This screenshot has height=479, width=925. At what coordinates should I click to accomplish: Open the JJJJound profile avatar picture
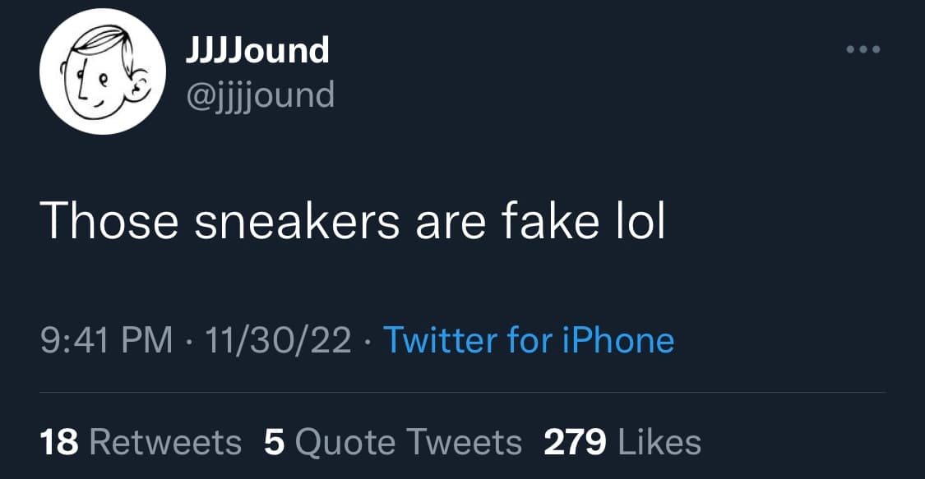[103, 71]
